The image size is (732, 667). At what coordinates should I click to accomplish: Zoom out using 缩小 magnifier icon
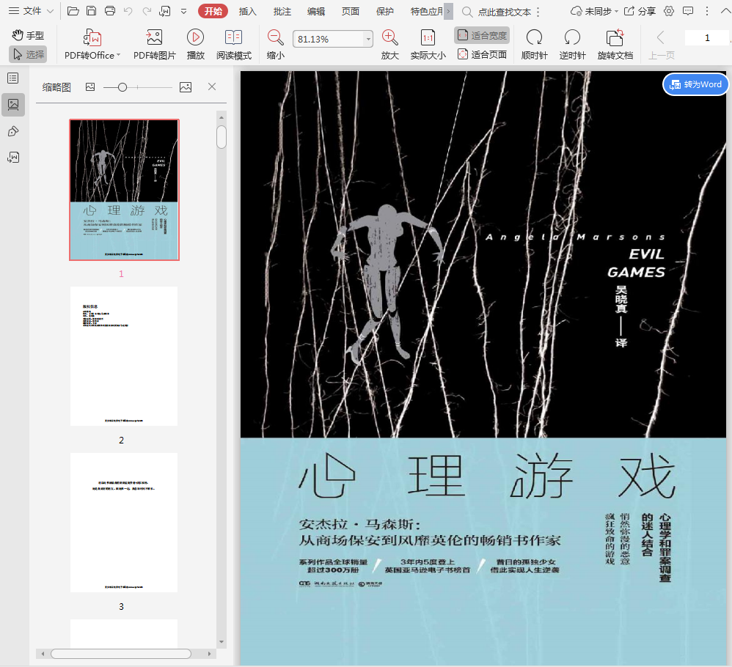pyautogui.click(x=276, y=38)
